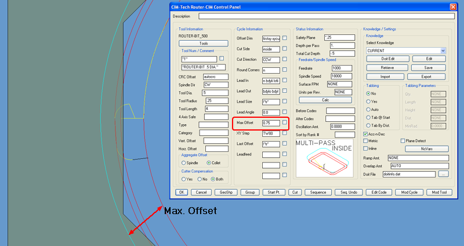
Task: Click the Export button
Action: (426, 77)
